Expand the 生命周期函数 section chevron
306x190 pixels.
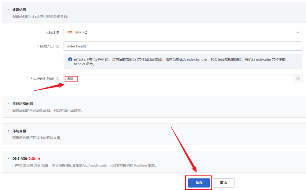pyautogui.click(x=8, y=103)
